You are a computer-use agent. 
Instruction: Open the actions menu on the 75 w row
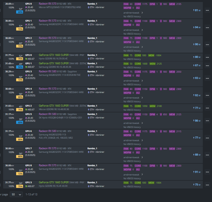click(207, 185)
